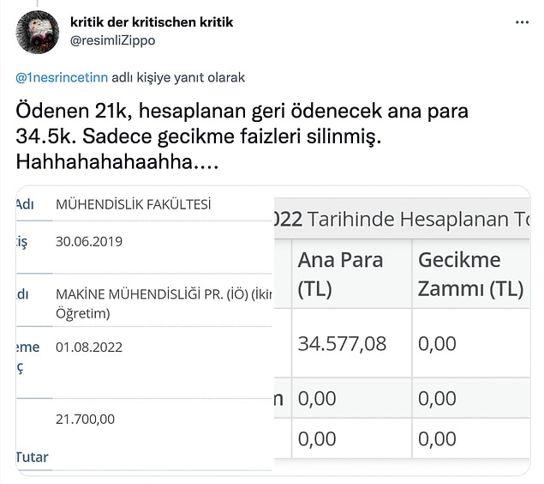Click the profile avatar picture
This screenshot has width=544, height=484.
pyautogui.click(x=38, y=32)
